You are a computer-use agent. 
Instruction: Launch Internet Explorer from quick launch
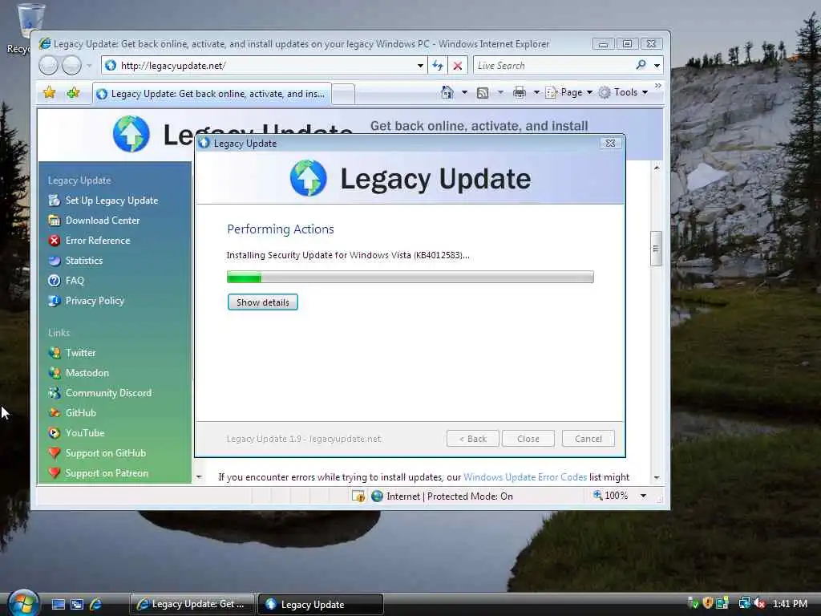coord(95,605)
